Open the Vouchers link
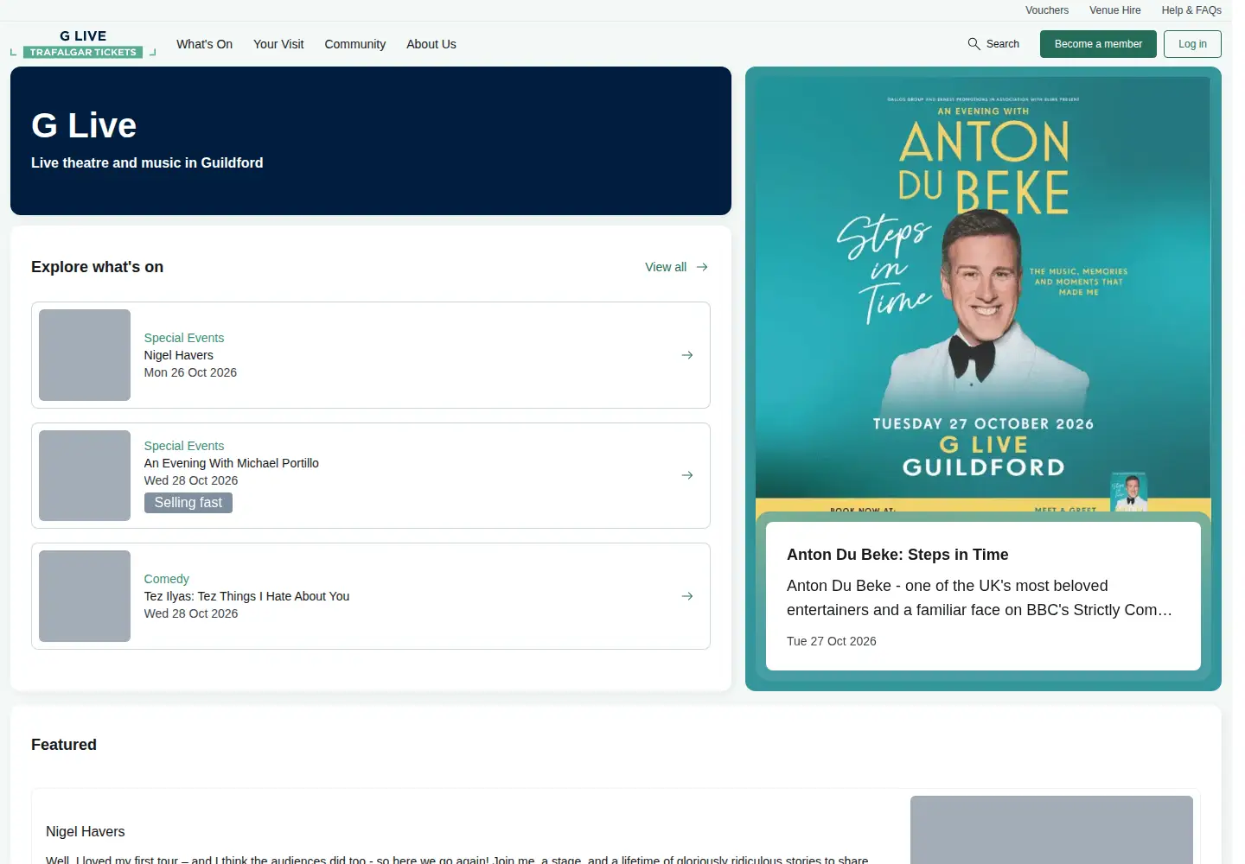 click(x=1047, y=10)
